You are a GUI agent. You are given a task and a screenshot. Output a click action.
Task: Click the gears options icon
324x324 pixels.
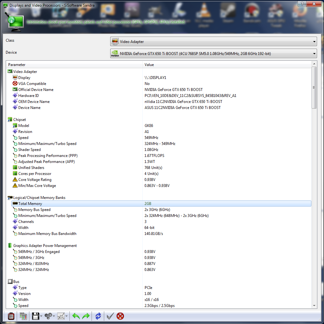(48, 316)
